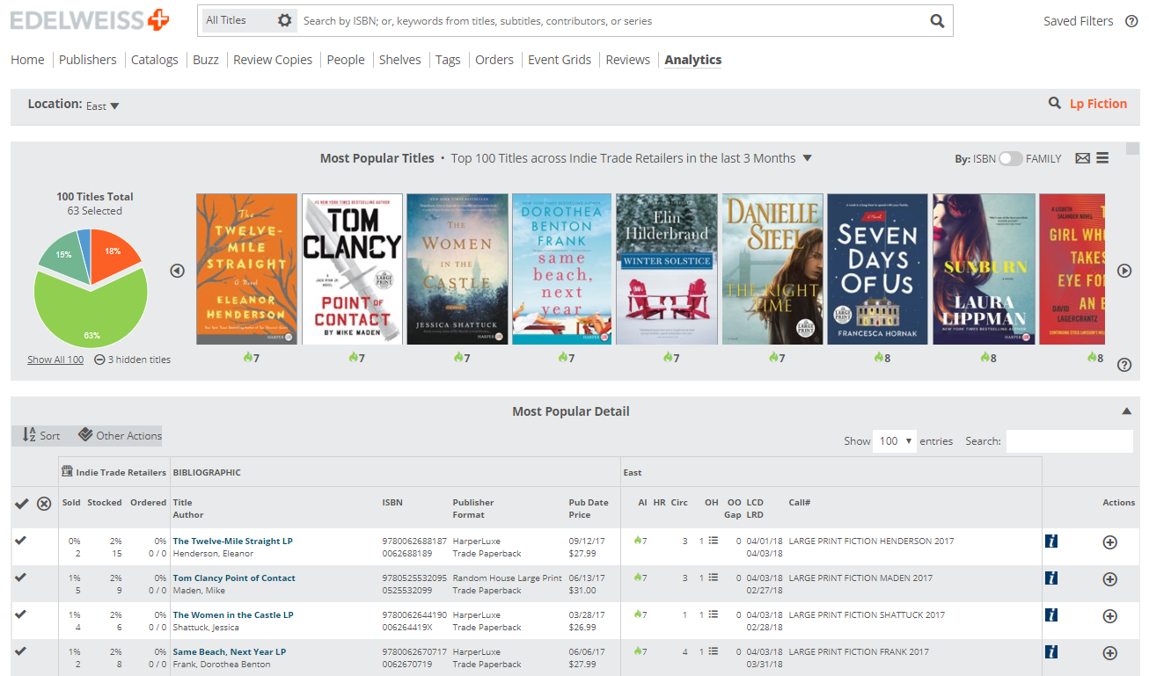Click the table Search box
The height and width of the screenshot is (676, 1149).
coord(1069,441)
